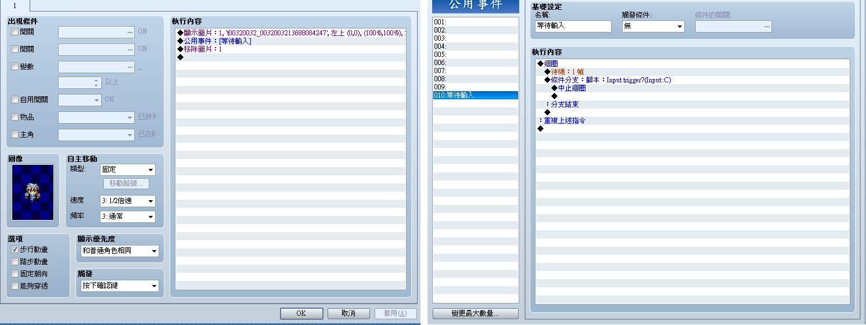Confirm the event with OK button
866x325 pixels.
(x=301, y=313)
